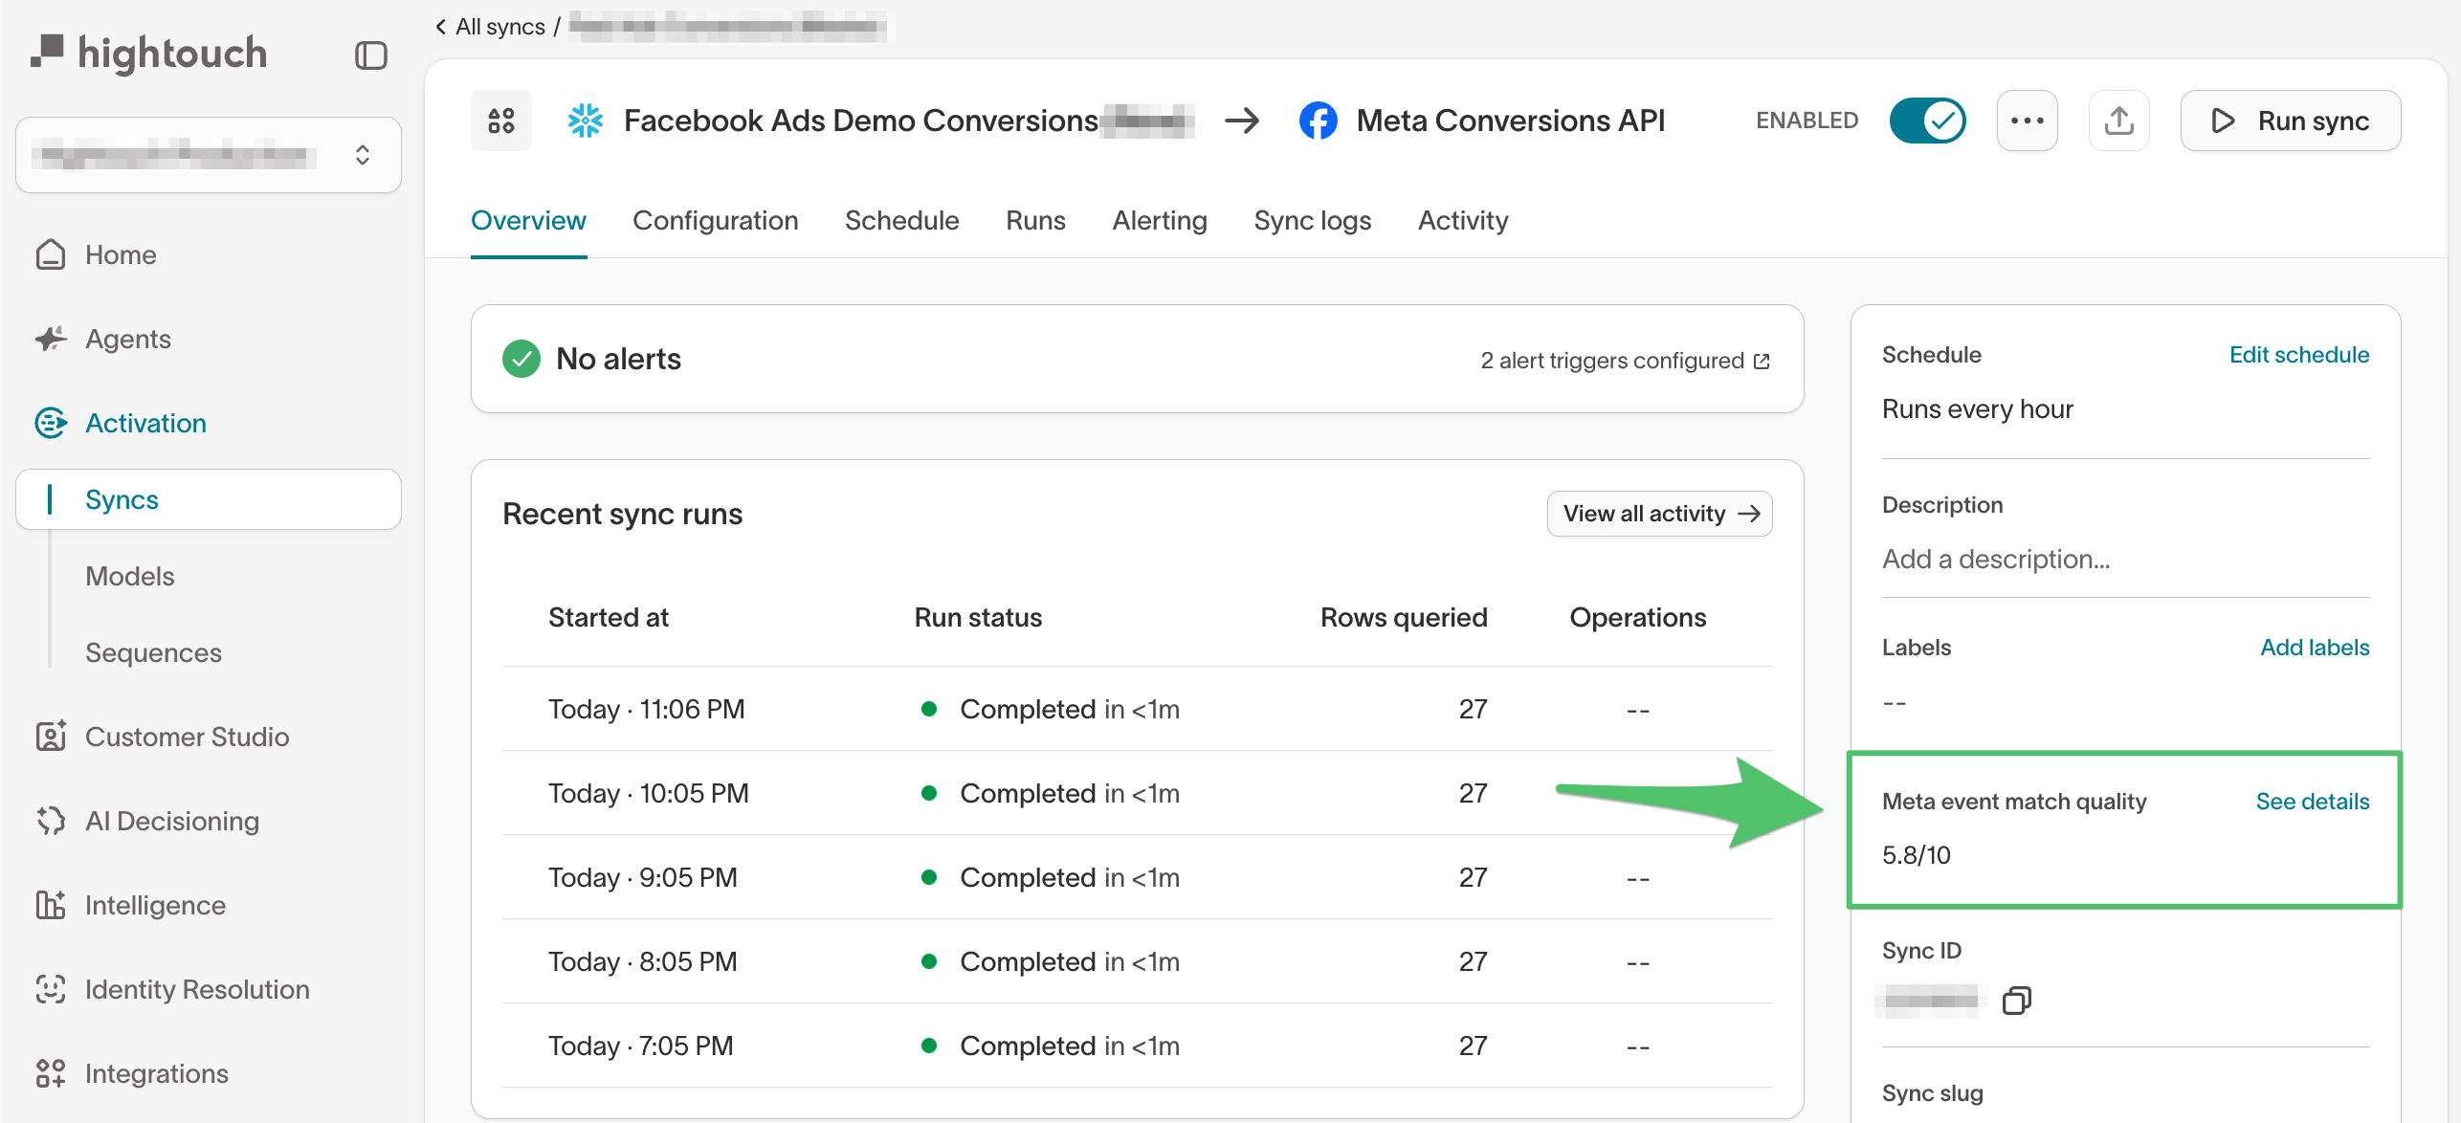Screen dimensions: 2461x1123
Task: Open the three-dots more options menu
Action: 2027,121
